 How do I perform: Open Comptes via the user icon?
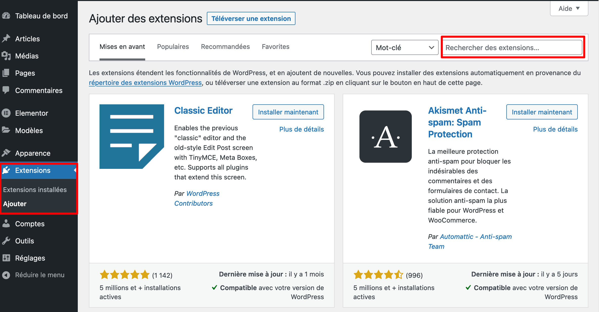tap(6, 223)
